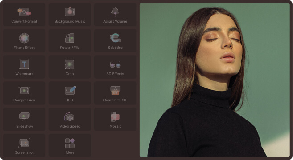The width and height of the screenshot is (293, 160).
Task: Click the Crop label text
Action: click(x=70, y=74)
